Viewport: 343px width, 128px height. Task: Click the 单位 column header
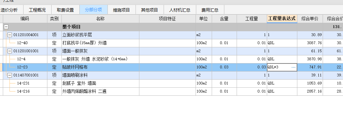tap(204, 19)
